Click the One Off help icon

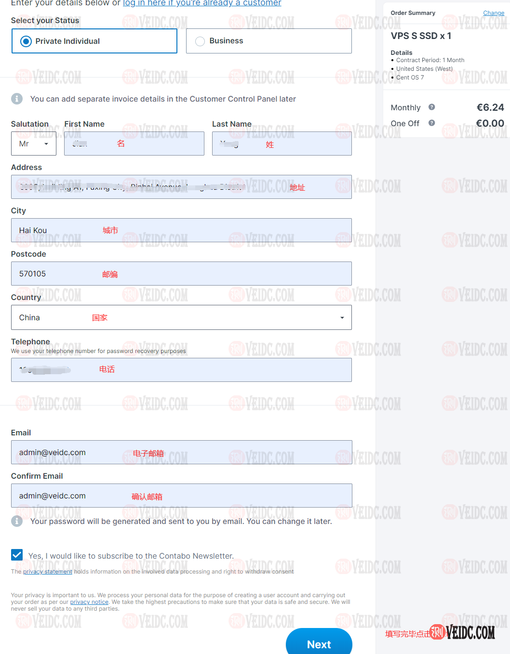tap(431, 123)
